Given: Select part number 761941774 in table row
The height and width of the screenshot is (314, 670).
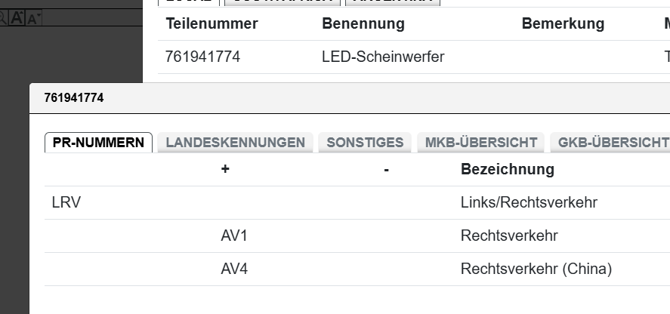Looking at the screenshot, I should click(x=202, y=56).
